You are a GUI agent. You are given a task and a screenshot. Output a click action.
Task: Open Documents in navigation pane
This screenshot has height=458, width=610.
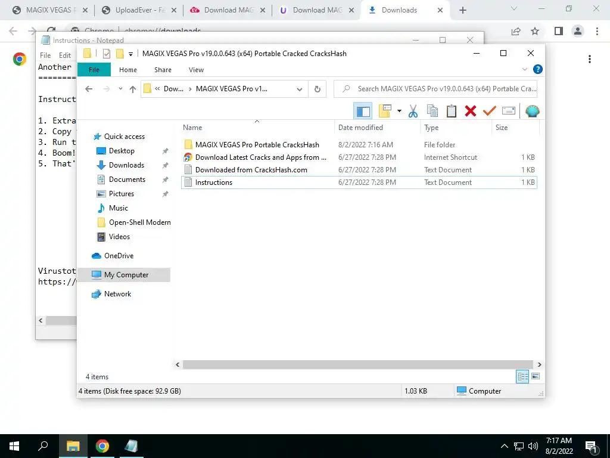coord(127,180)
